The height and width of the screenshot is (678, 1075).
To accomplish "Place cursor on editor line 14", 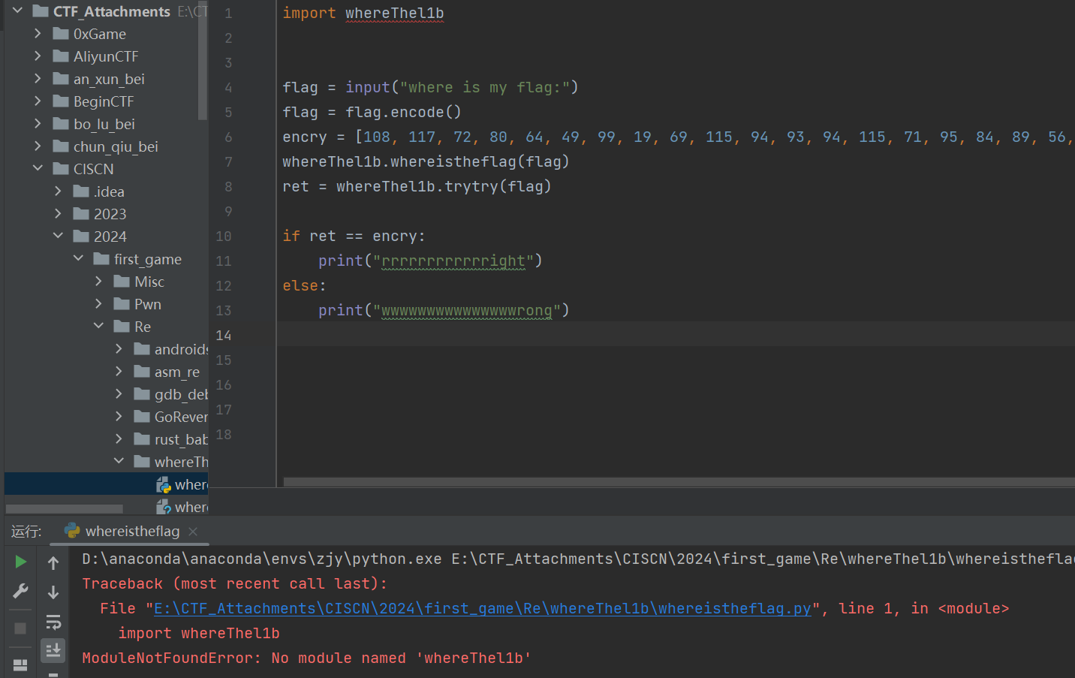I will pos(601,335).
